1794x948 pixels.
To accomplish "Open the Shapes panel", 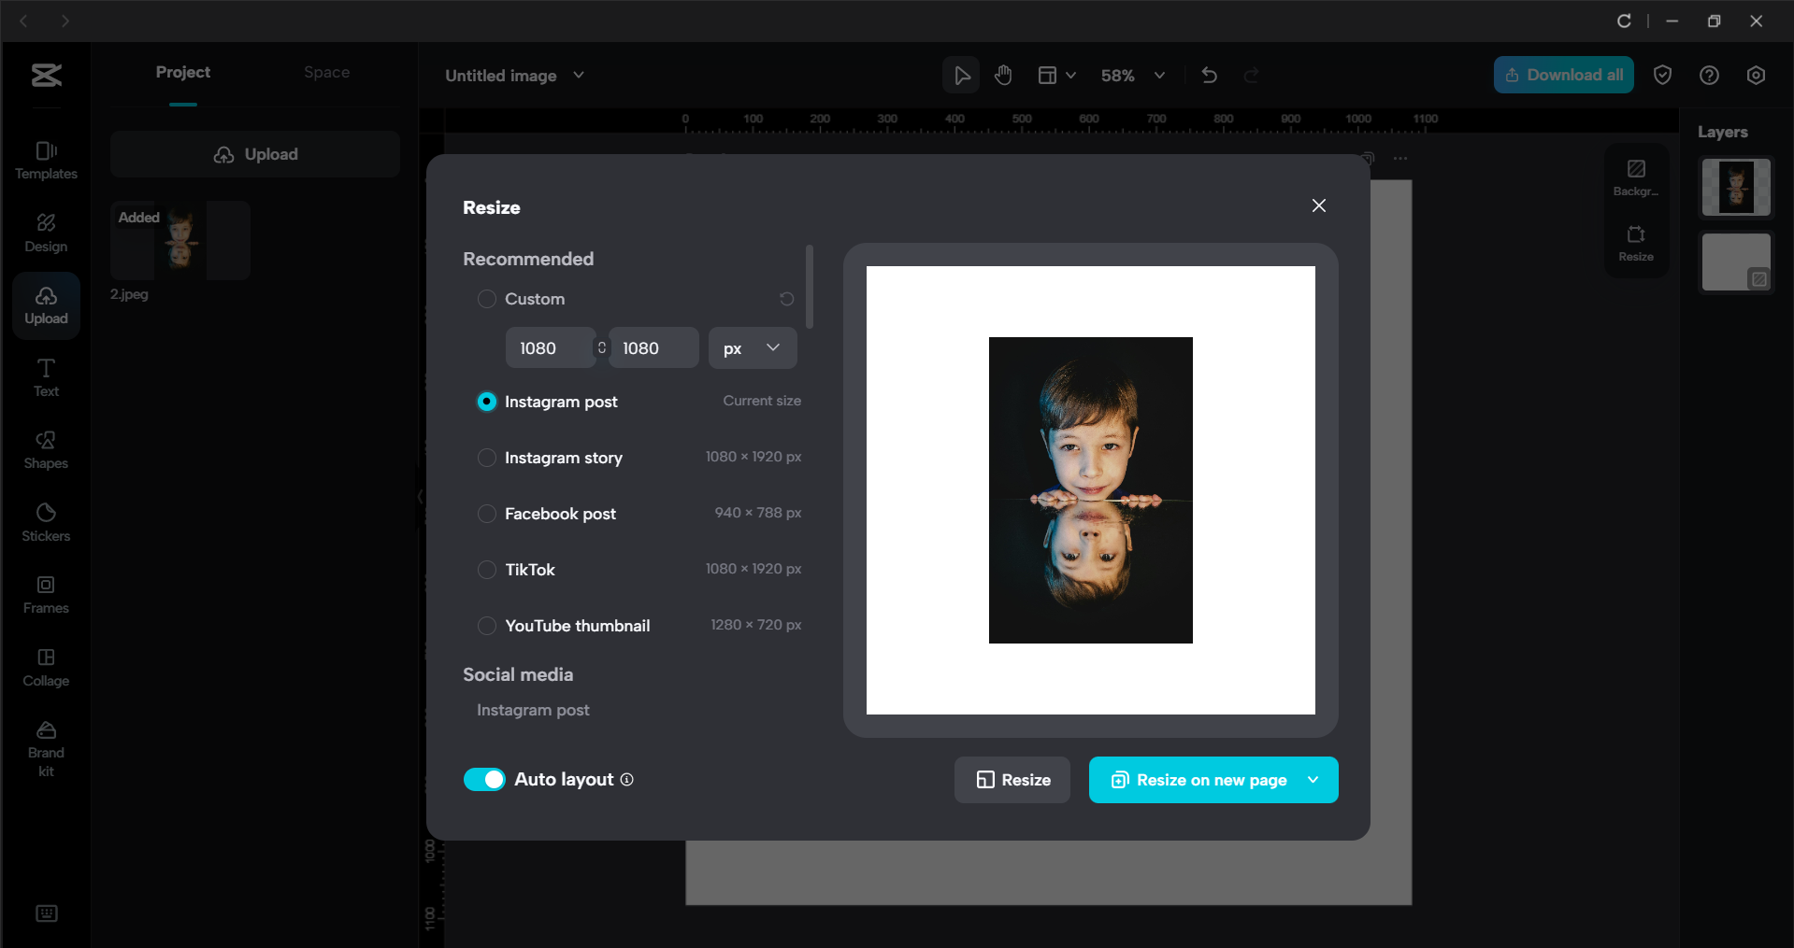I will 45,450.
